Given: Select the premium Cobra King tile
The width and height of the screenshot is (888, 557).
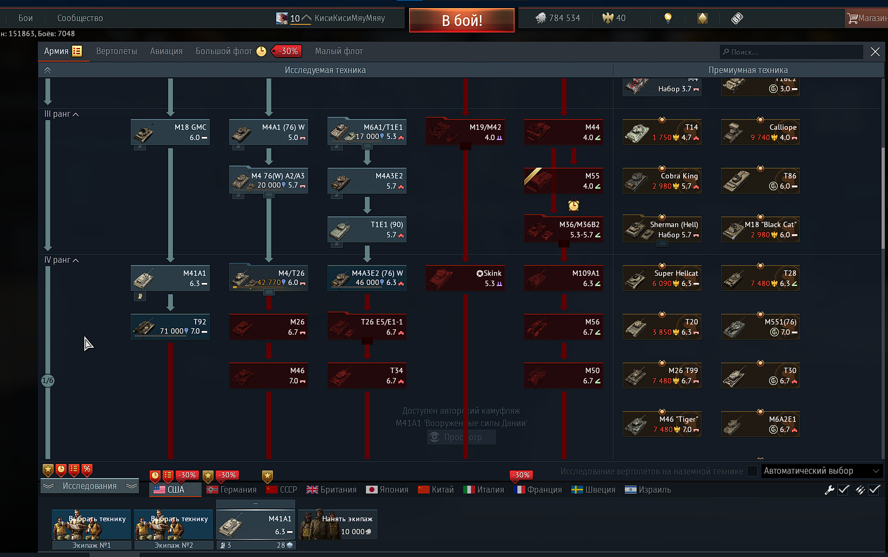Looking at the screenshot, I should pyautogui.click(x=662, y=181).
